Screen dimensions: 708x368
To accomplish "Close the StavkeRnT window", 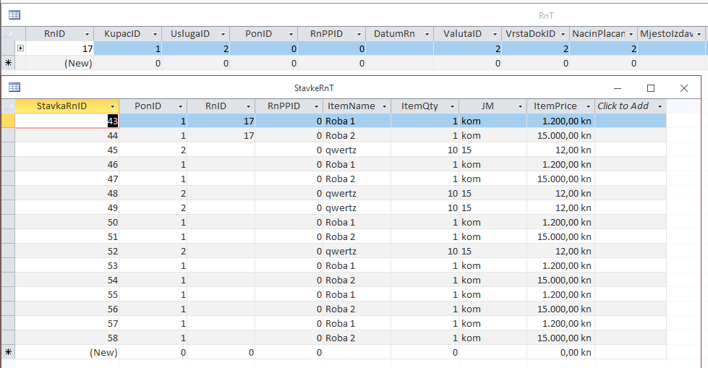I will (684, 88).
